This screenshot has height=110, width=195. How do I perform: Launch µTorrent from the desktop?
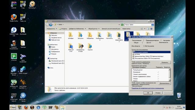(14, 57)
